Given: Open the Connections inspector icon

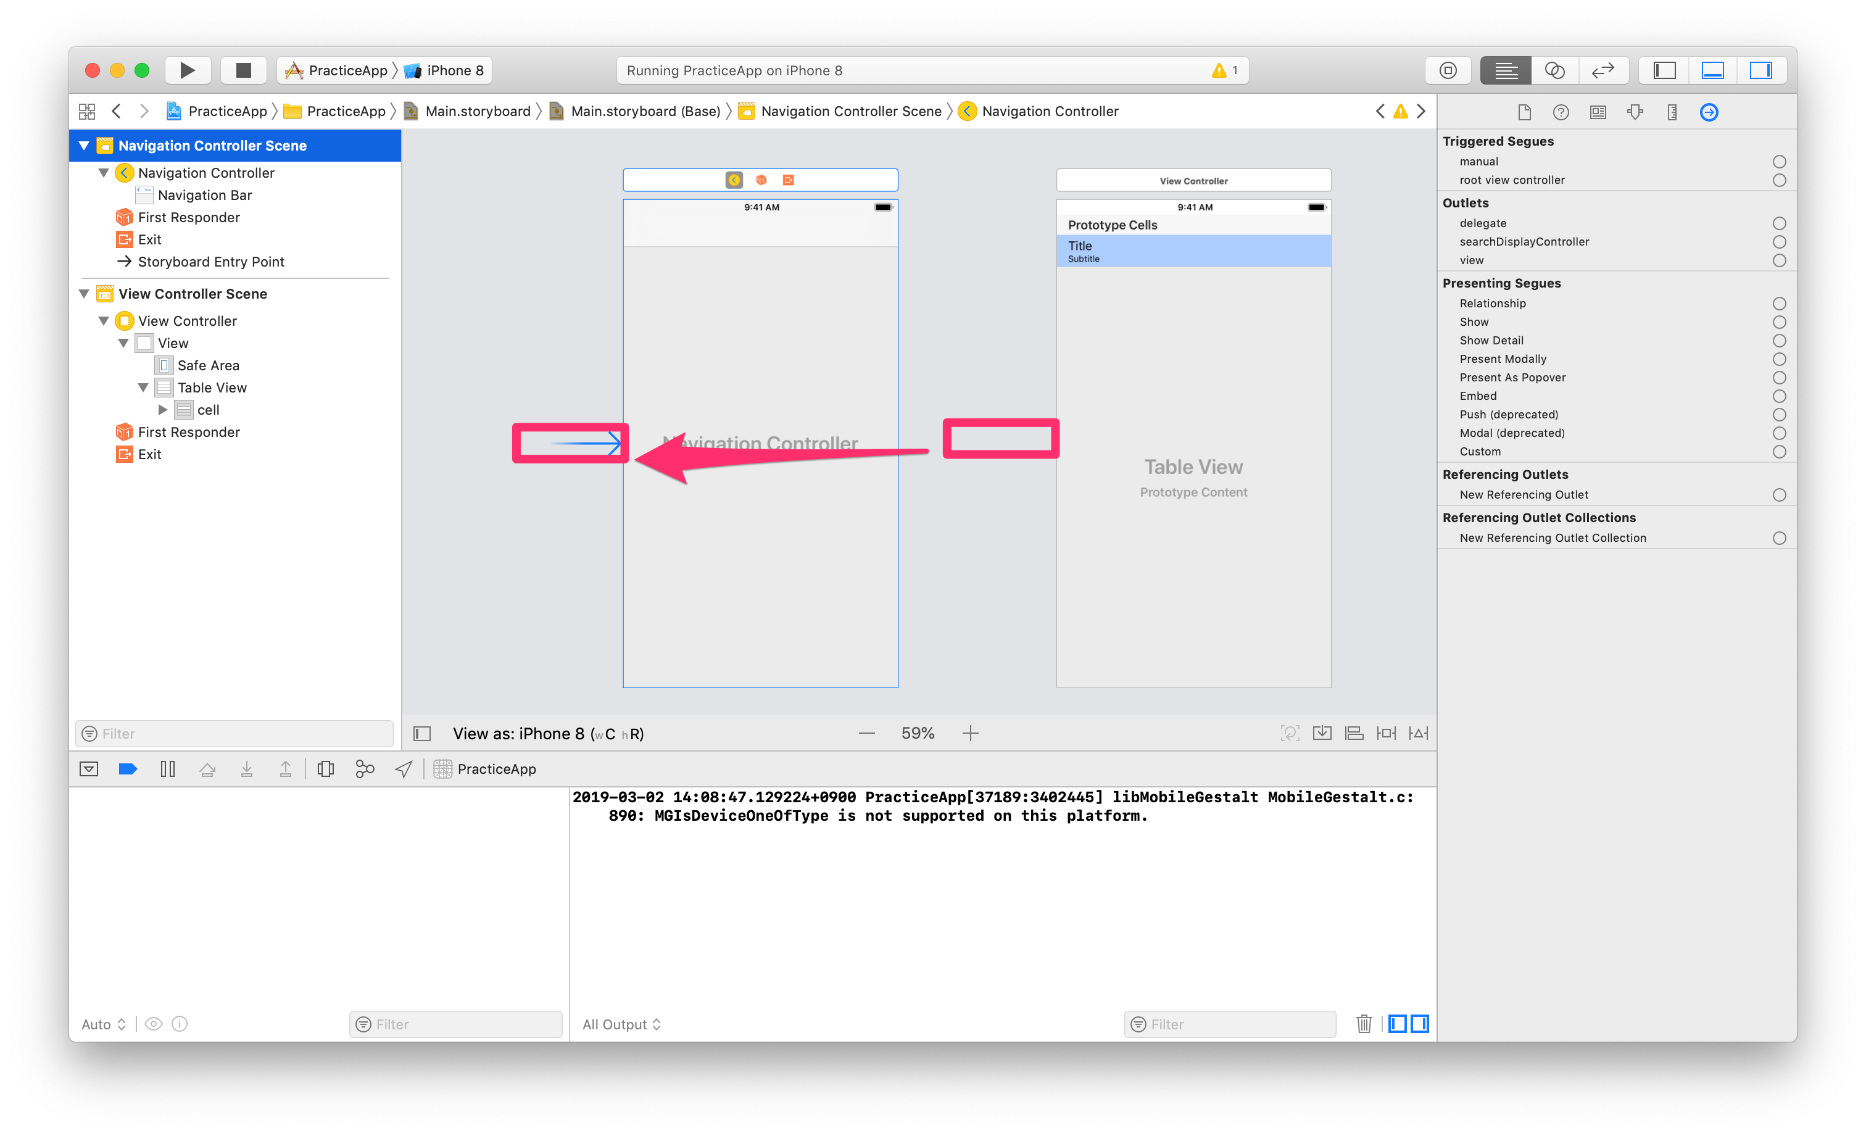Looking at the screenshot, I should (1709, 112).
